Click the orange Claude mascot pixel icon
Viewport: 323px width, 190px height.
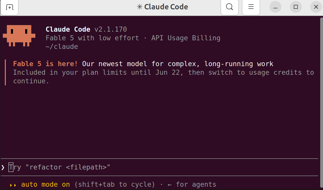coord(19,36)
